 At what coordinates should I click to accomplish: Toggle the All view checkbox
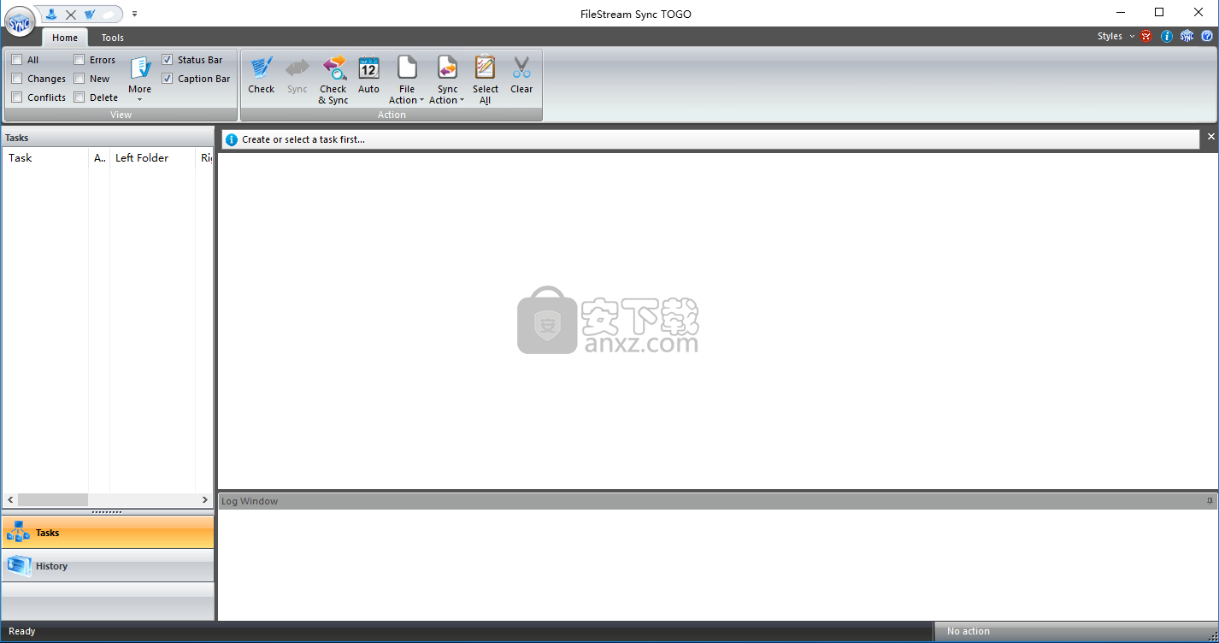(17, 60)
